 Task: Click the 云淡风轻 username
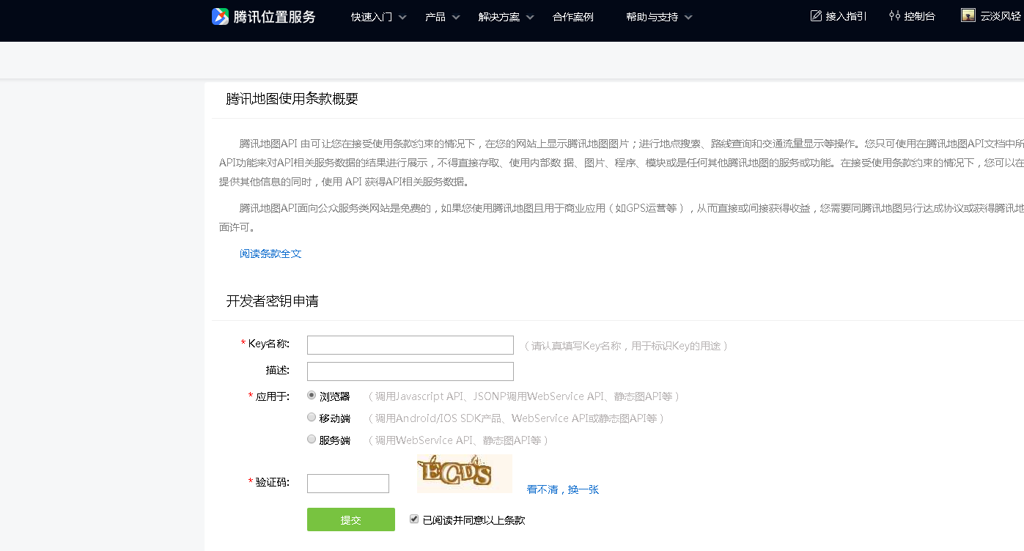[1001, 16]
